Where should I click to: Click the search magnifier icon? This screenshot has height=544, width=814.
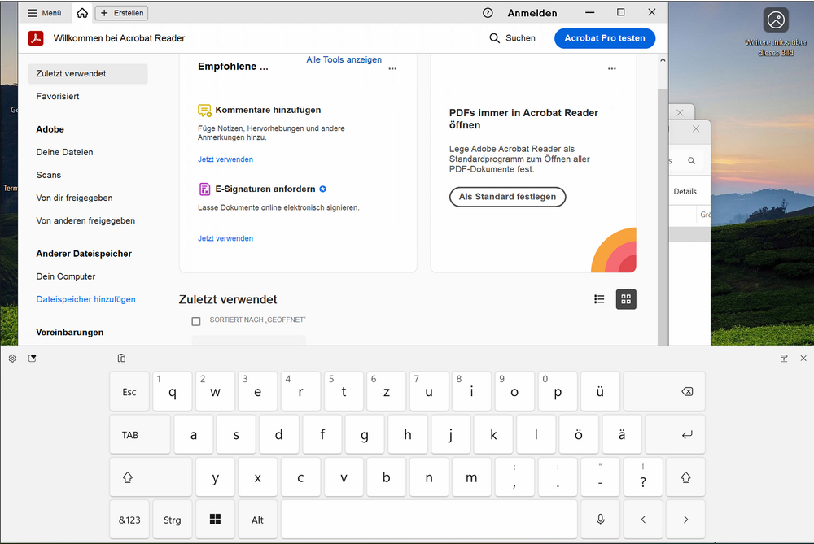point(495,38)
